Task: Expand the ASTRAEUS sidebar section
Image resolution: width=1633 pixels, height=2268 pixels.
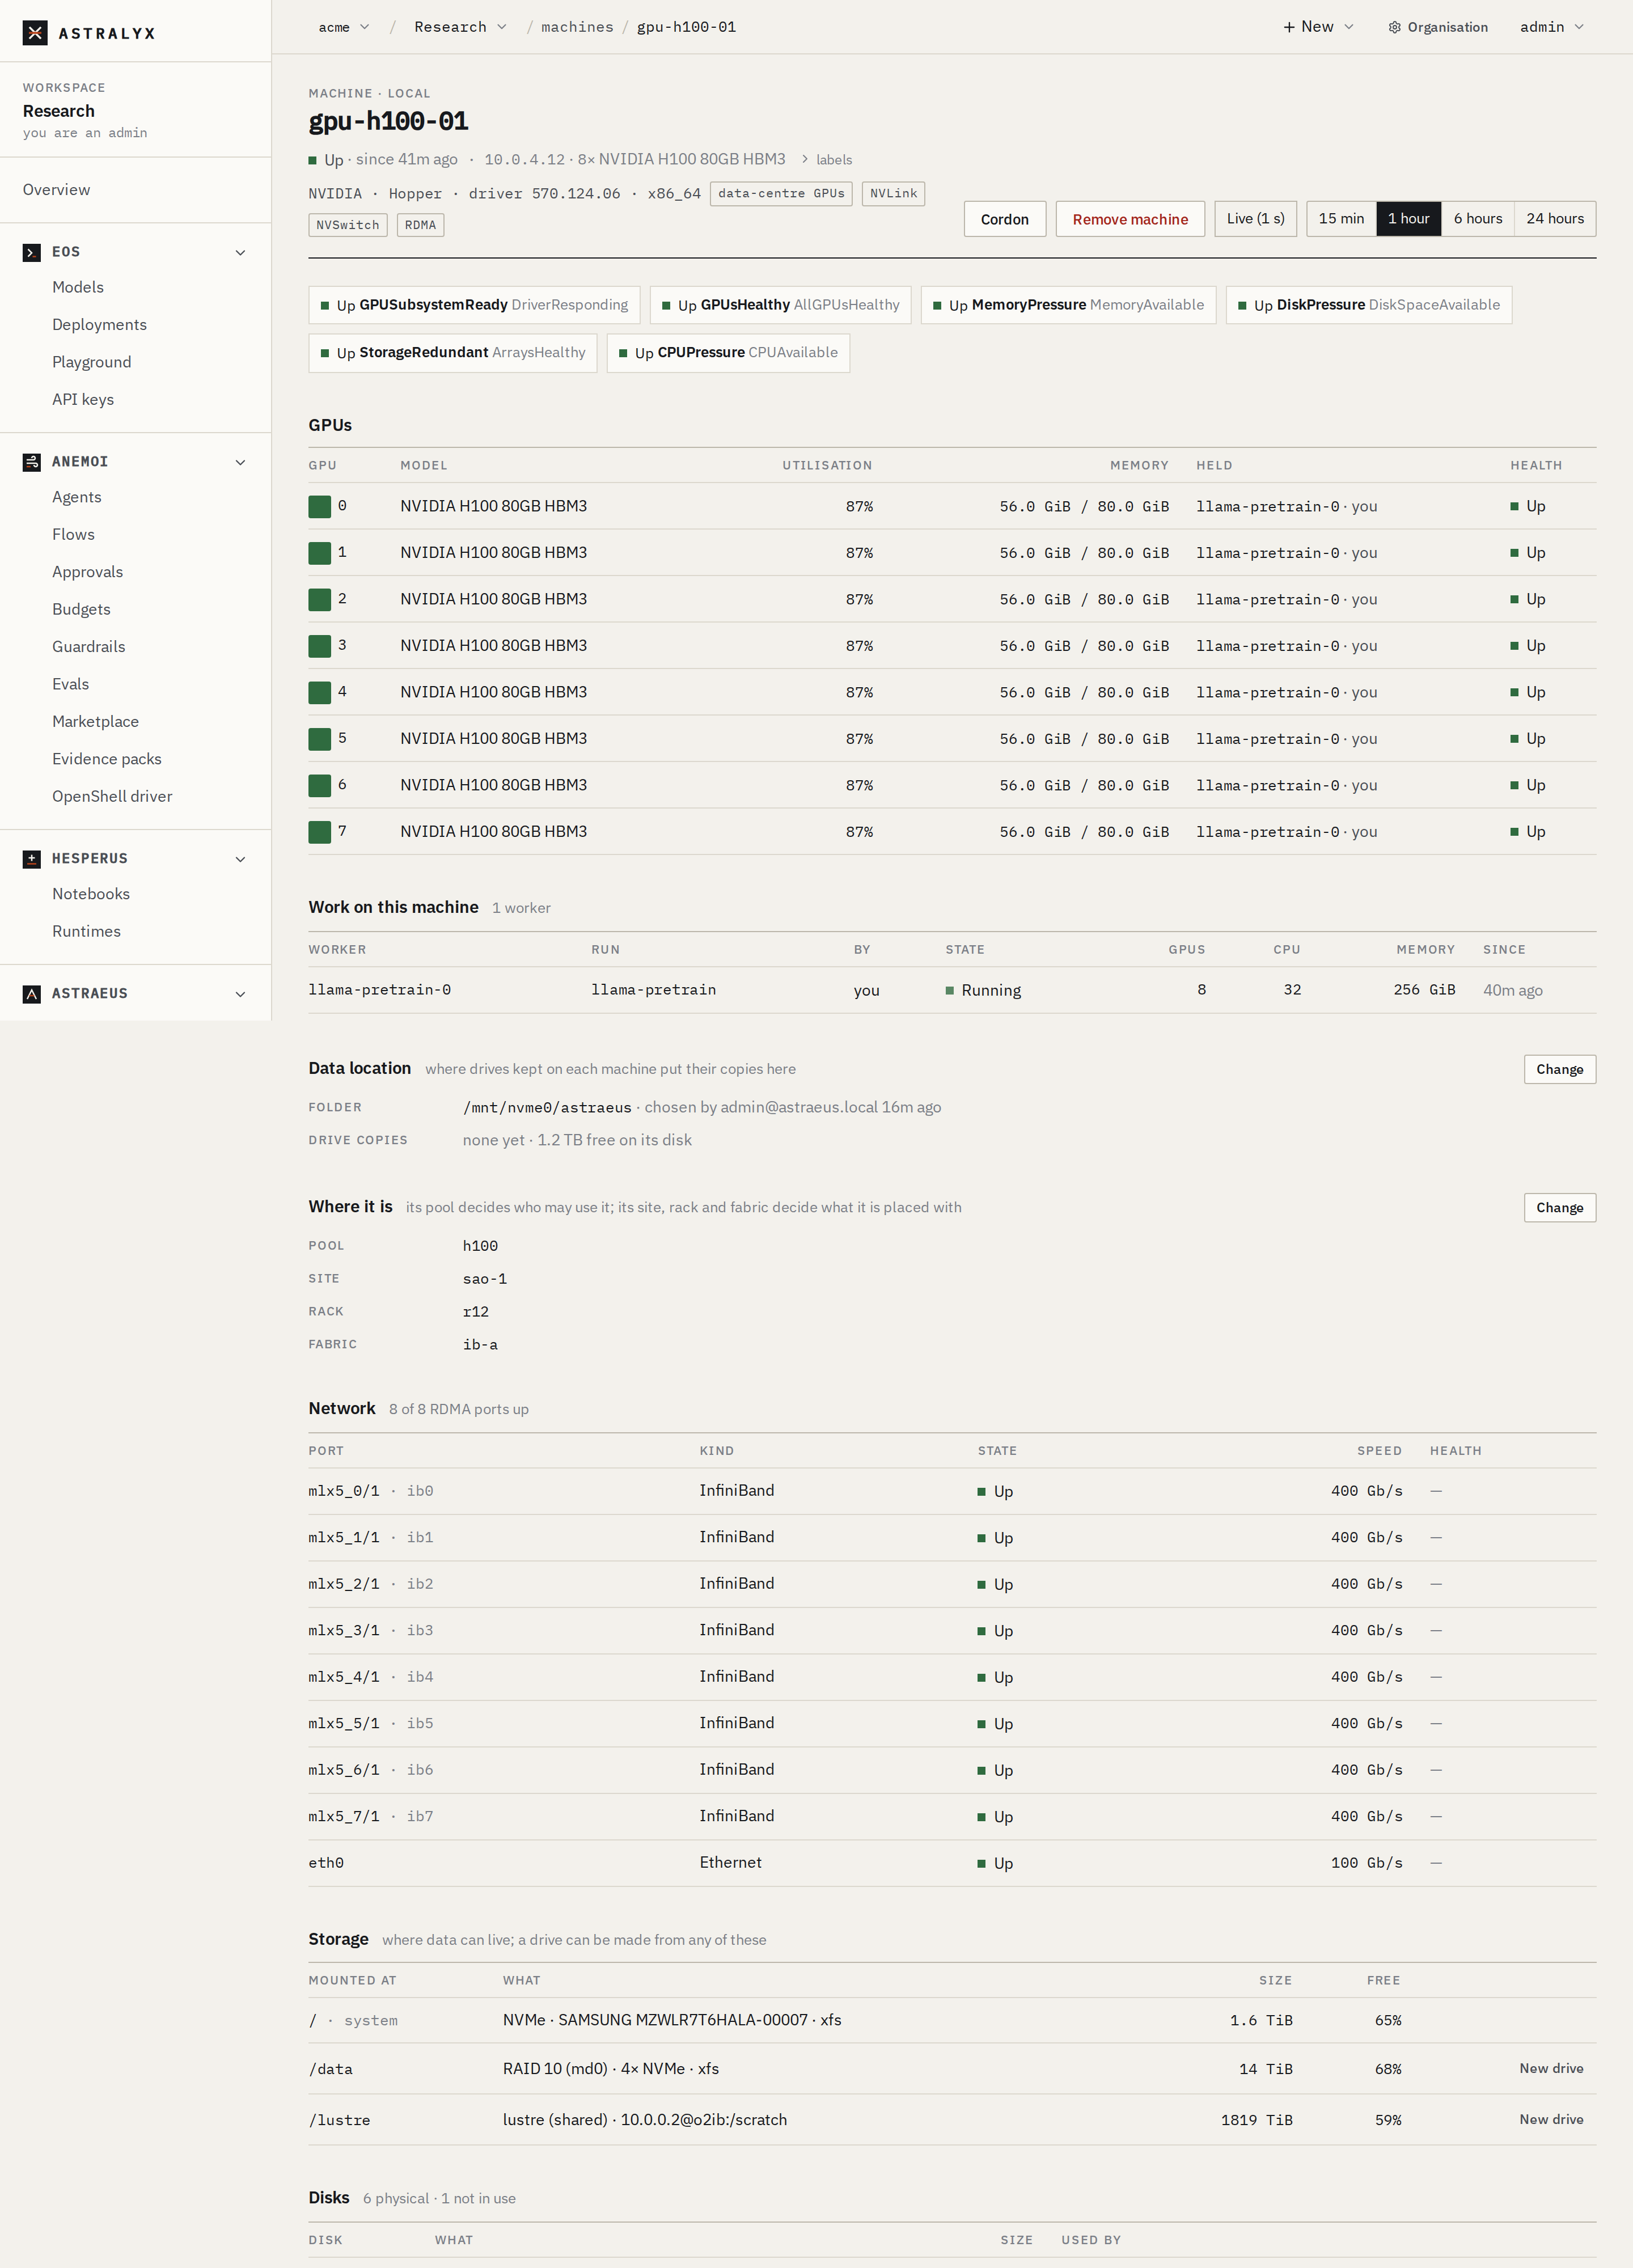Action: click(x=240, y=994)
